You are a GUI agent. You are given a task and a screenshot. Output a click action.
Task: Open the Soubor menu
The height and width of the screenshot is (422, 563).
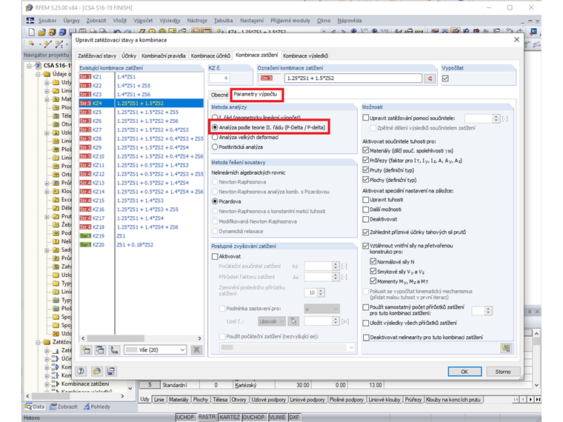pyautogui.click(x=47, y=21)
